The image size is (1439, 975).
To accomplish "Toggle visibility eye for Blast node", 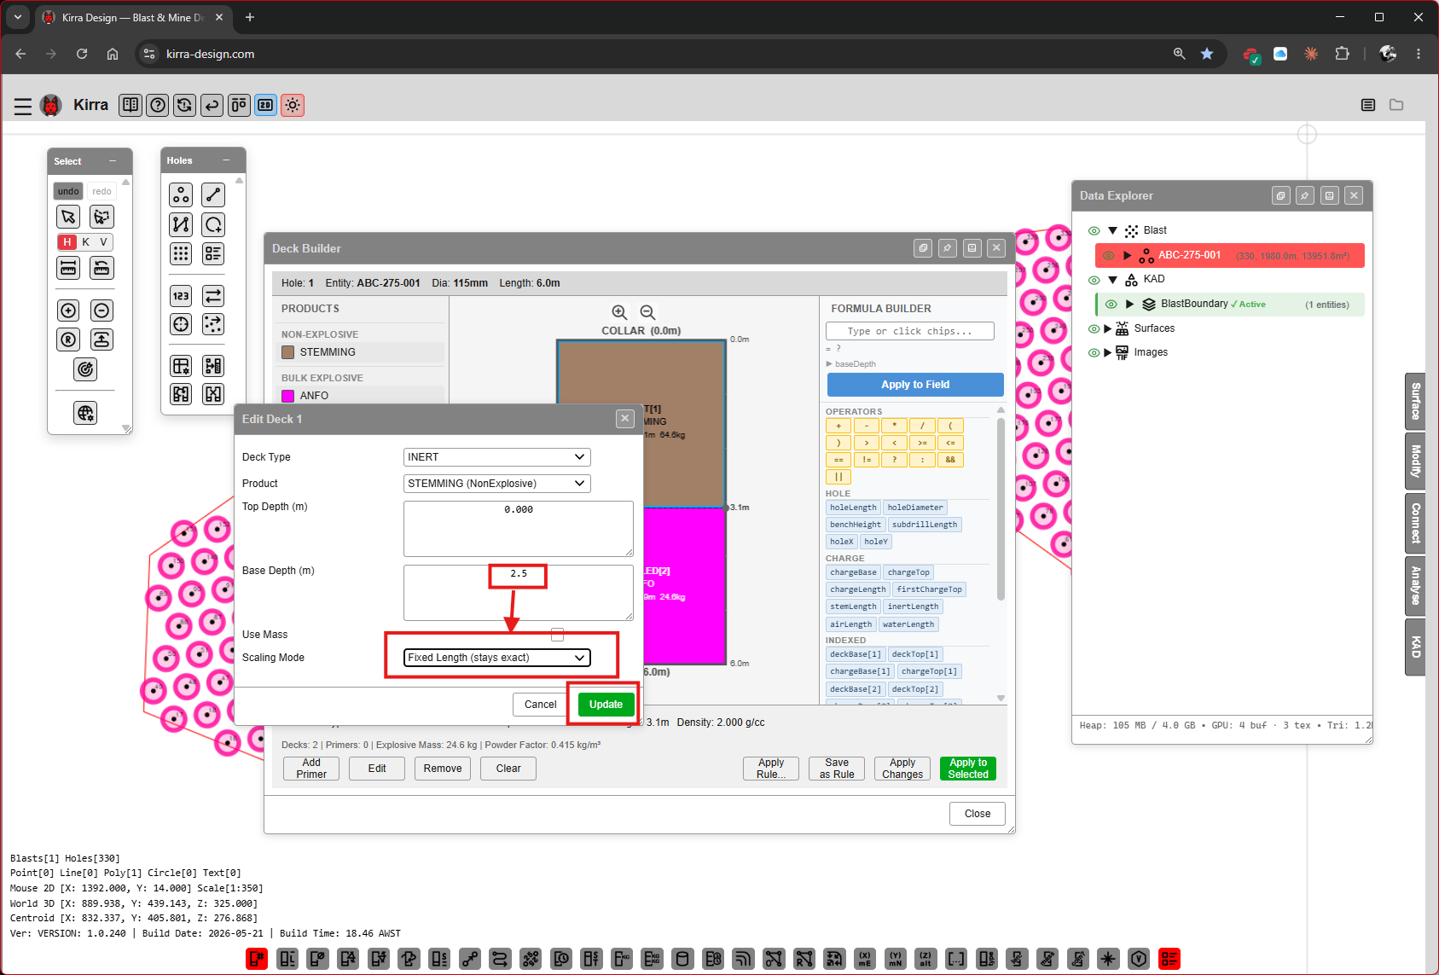I will pos(1094,230).
